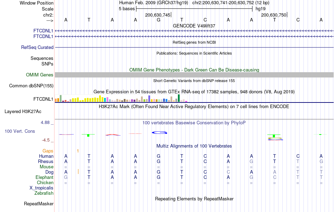Open Publications: Sequences in Scientific Articles title
Image resolution: width=334 pixels, height=212 pixels.
194,53
